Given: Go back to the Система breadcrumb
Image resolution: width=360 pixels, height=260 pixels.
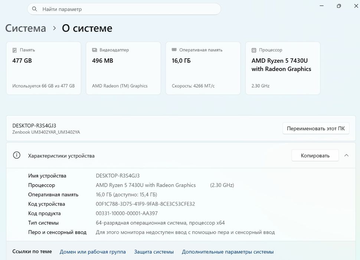Looking at the screenshot, I should click(x=26, y=28).
